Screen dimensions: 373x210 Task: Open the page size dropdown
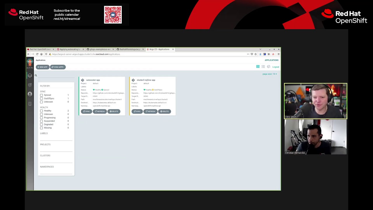point(270,74)
